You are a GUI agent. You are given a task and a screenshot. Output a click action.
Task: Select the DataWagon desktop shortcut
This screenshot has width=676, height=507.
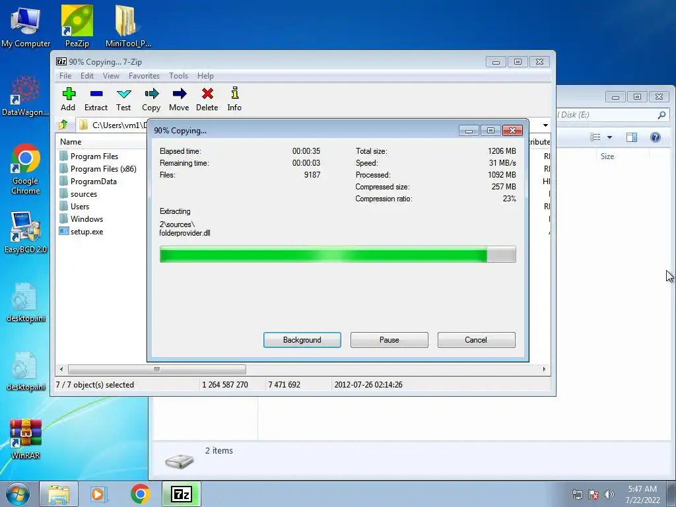26,96
